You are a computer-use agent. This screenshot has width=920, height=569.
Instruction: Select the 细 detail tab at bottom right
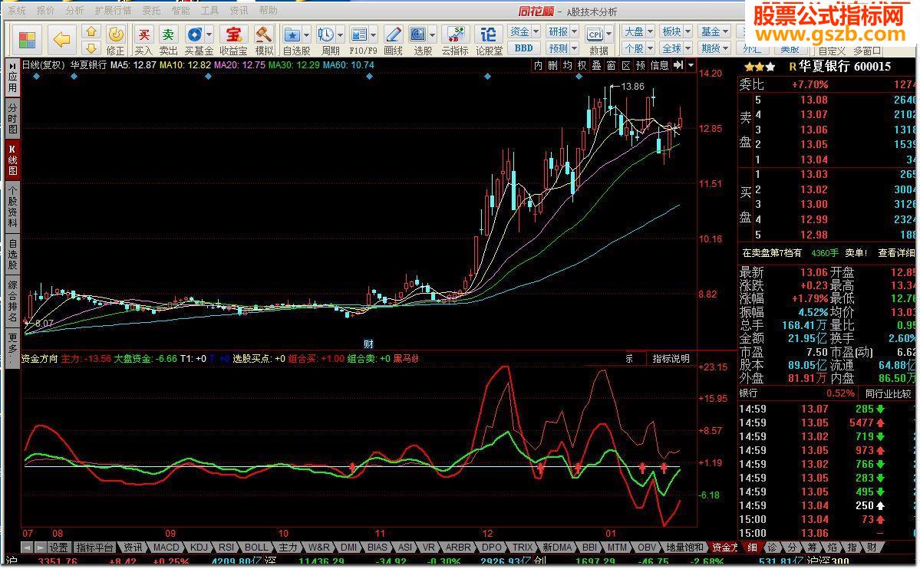(x=752, y=548)
